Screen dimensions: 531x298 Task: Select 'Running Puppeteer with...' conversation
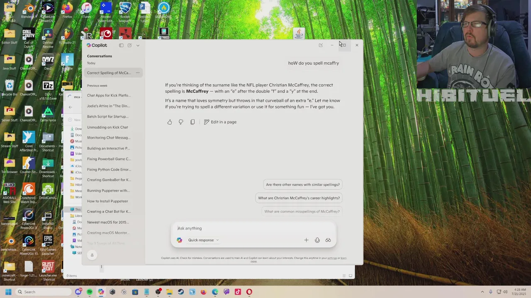pyautogui.click(x=108, y=191)
